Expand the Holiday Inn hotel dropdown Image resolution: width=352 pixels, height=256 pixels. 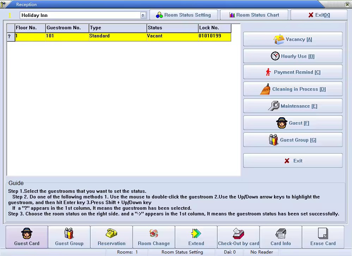click(143, 15)
